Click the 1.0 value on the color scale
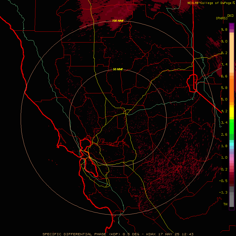Viewport: 236px width, 236px height. [x=224, y=158]
